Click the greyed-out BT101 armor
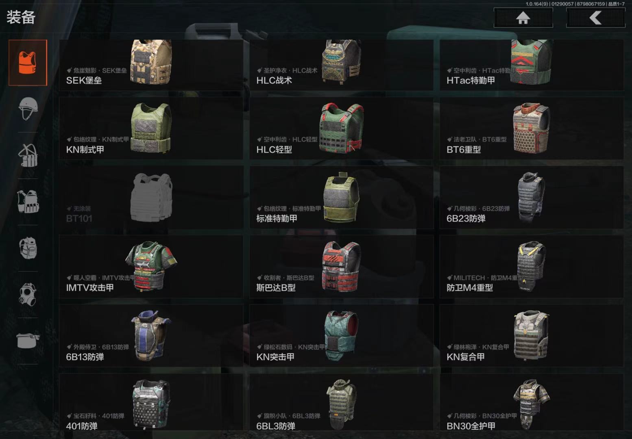Image resolution: width=632 pixels, height=439 pixels. click(151, 197)
